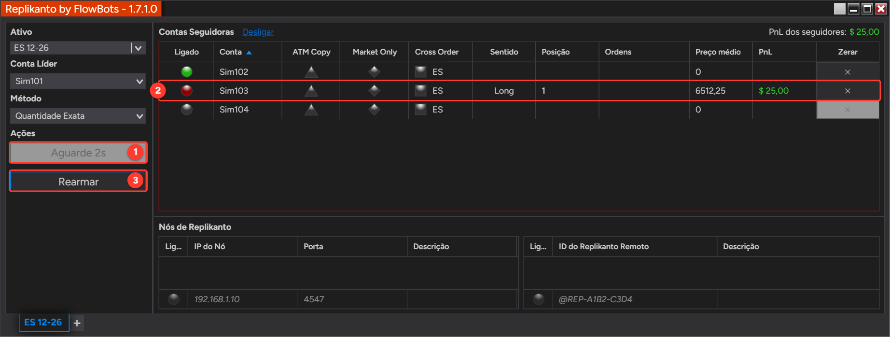
Task: Click ATM Copy triangle icon for Sim104
Action: tap(311, 110)
